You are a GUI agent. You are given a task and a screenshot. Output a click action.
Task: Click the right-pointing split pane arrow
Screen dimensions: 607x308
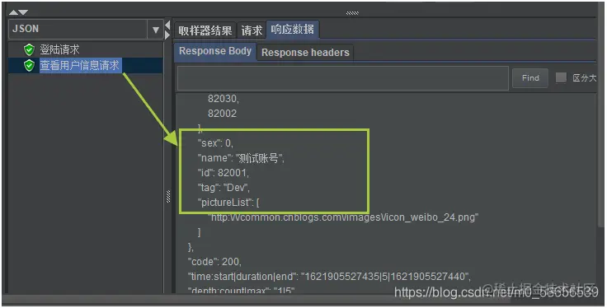[167, 35]
